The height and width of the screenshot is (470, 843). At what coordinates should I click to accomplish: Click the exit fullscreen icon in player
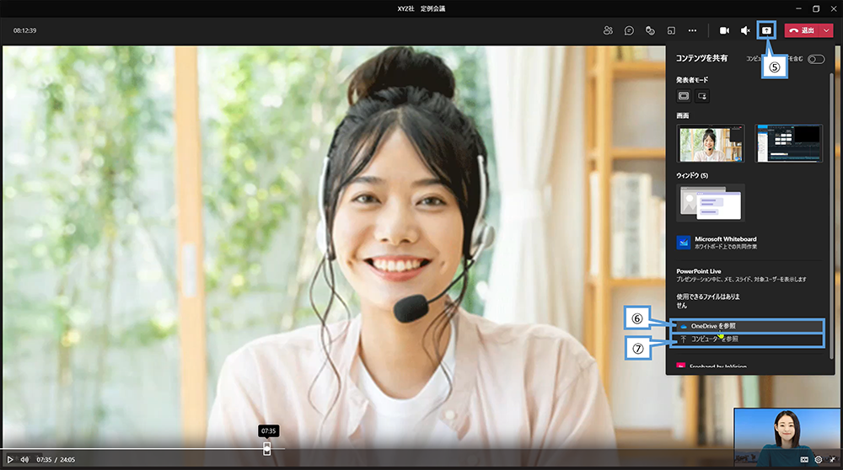833,460
